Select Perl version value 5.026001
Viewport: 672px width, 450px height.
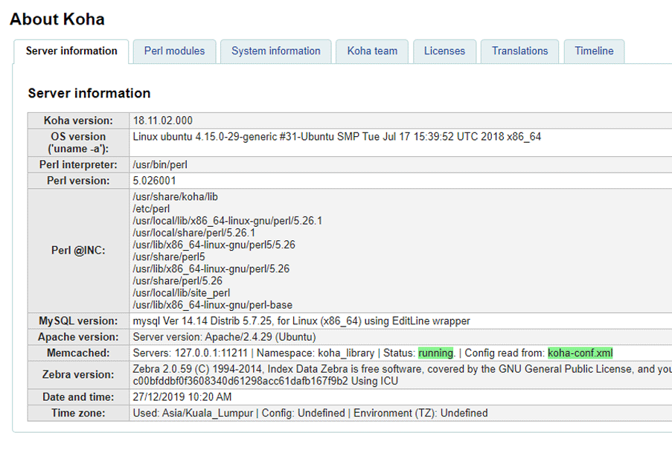point(154,181)
